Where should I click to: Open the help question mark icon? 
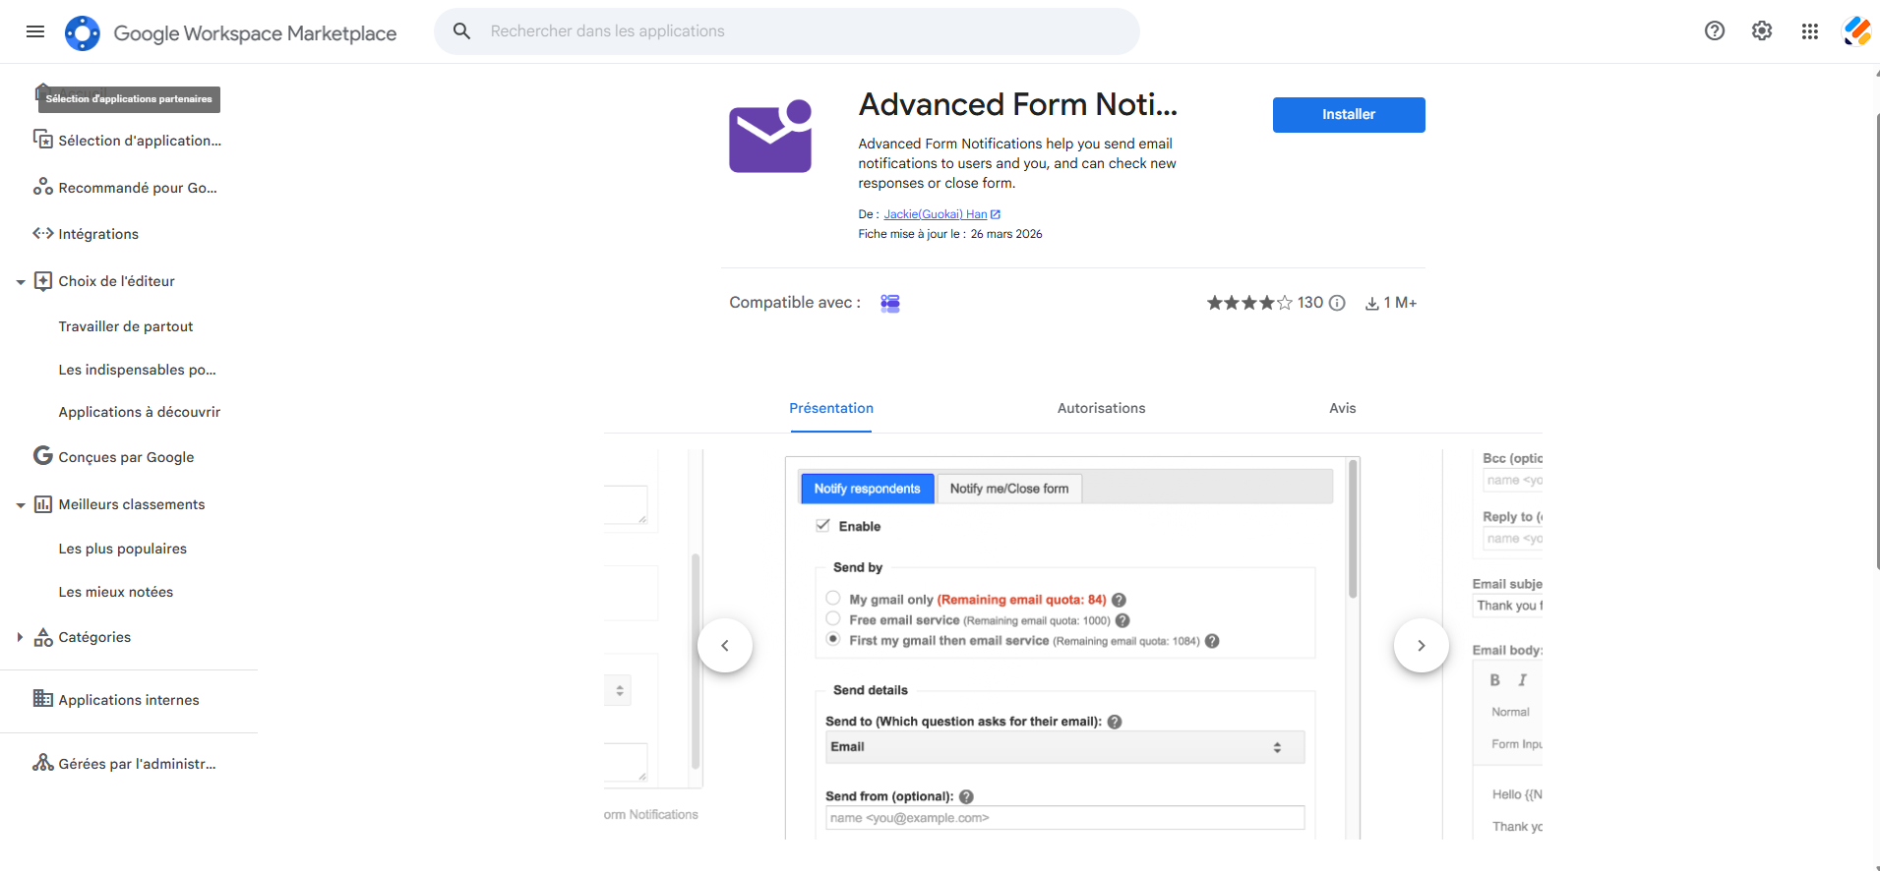pyautogui.click(x=1715, y=31)
